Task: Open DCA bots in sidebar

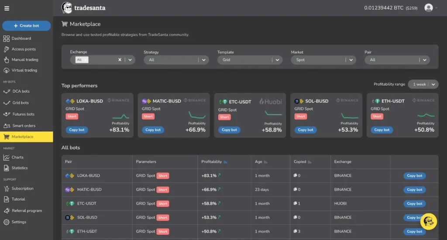Action: [21, 92]
